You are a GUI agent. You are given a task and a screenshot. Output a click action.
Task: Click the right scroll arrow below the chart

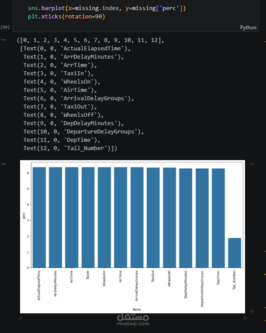(x=245, y=318)
